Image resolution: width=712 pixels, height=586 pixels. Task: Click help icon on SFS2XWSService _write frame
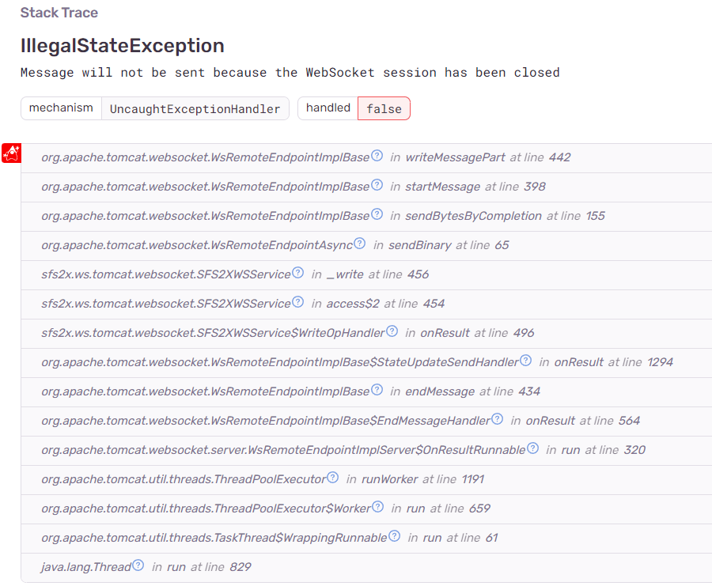(x=297, y=273)
